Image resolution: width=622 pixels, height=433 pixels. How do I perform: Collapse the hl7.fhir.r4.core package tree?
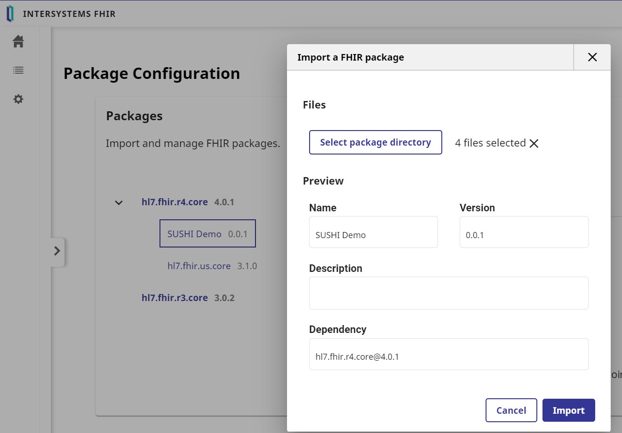119,202
